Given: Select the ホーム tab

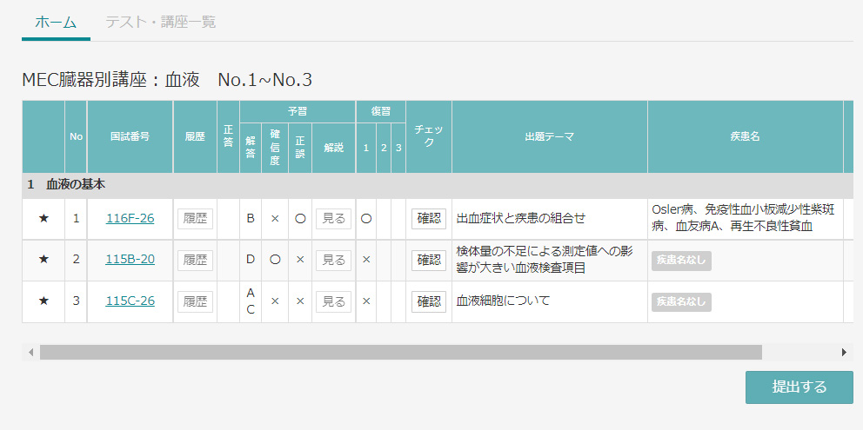Looking at the screenshot, I should [x=56, y=22].
